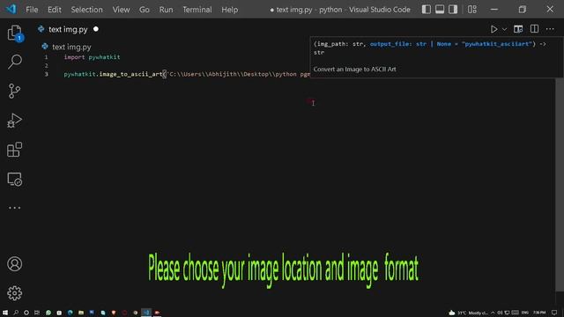Open the Selection menu

[86, 10]
